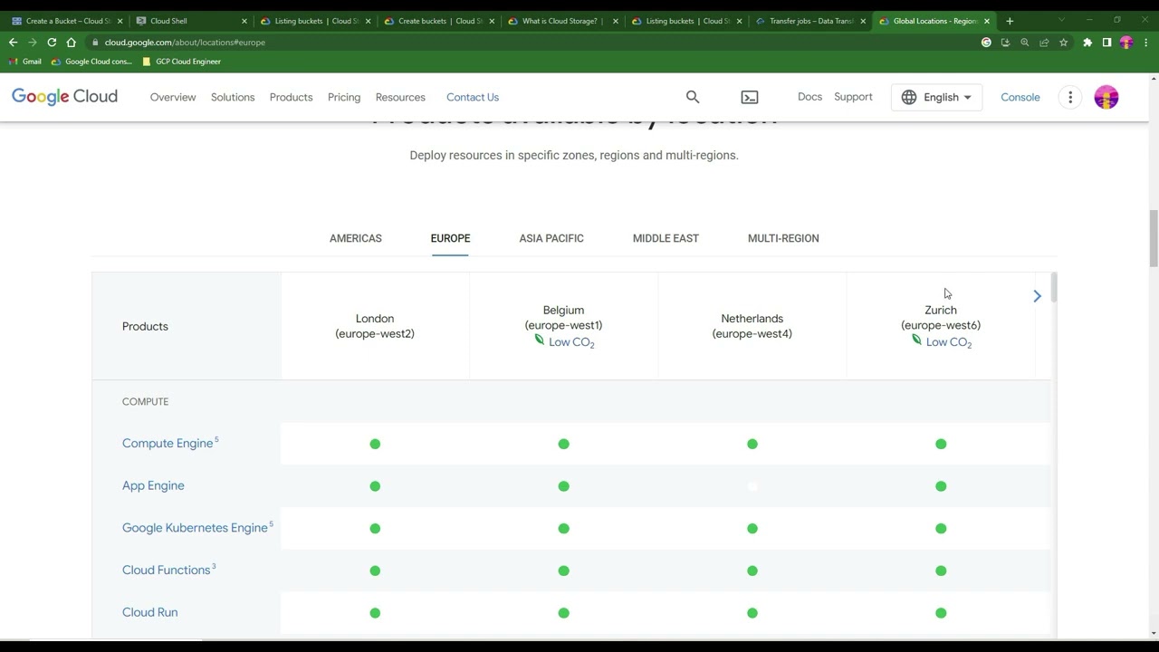The width and height of the screenshot is (1159, 652).
Task: Click the Google Cloud logo
Action: tap(64, 97)
